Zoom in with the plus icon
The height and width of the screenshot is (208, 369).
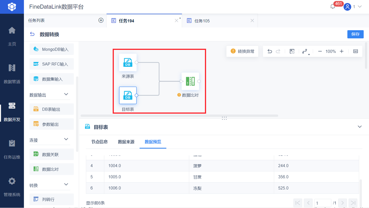point(342,51)
